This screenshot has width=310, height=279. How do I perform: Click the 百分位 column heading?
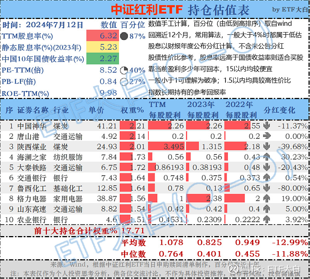click(133, 25)
